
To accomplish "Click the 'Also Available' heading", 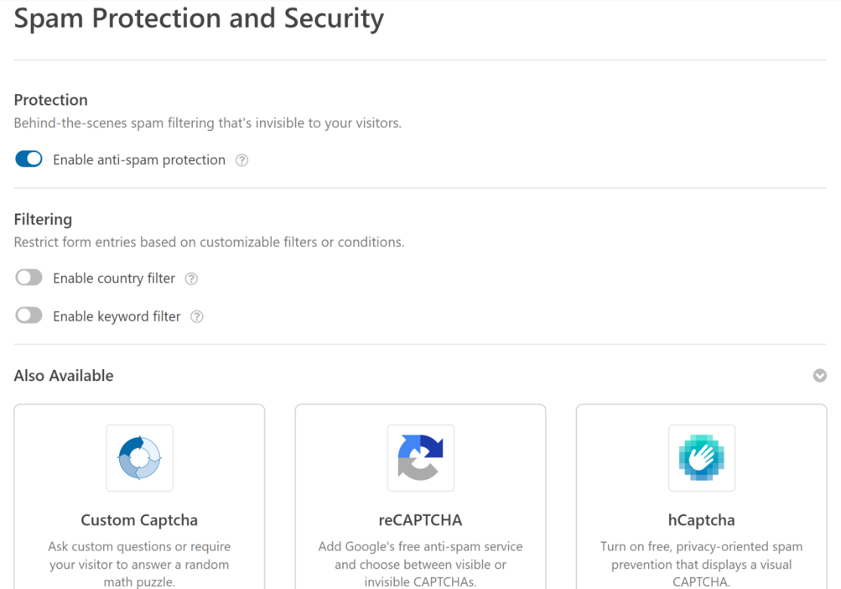I will (x=64, y=375).
